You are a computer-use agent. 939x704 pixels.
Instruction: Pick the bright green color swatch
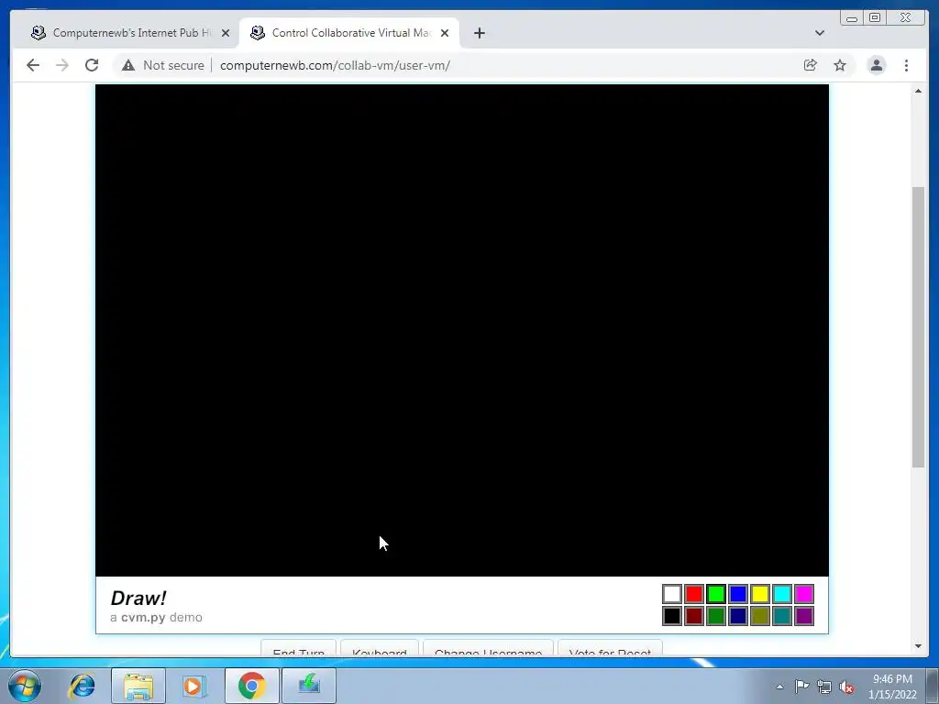pyautogui.click(x=716, y=594)
